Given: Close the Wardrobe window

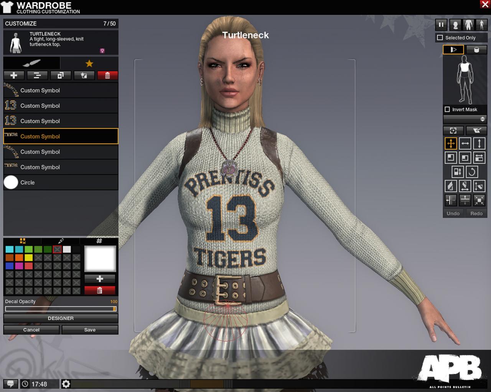Looking at the screenshot, I should (x=485, y=4).
